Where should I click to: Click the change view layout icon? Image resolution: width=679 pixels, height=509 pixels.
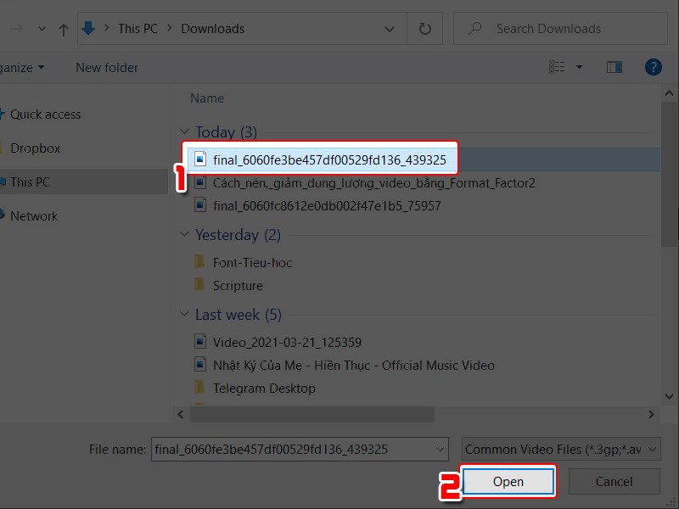point(558,67)
